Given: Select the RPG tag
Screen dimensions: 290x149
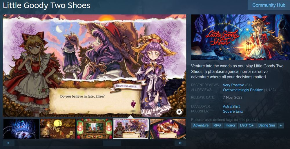Looking at the screenshot, I should coord(217,125).
